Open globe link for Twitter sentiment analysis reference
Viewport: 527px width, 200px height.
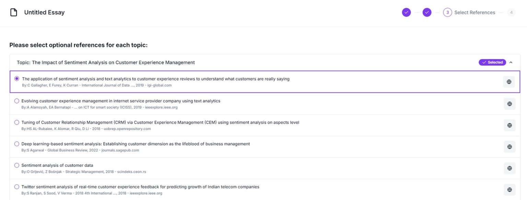[509, 190]
